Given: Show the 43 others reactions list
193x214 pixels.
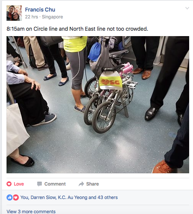Looking at the screenshot, I should tap(107, 197).
